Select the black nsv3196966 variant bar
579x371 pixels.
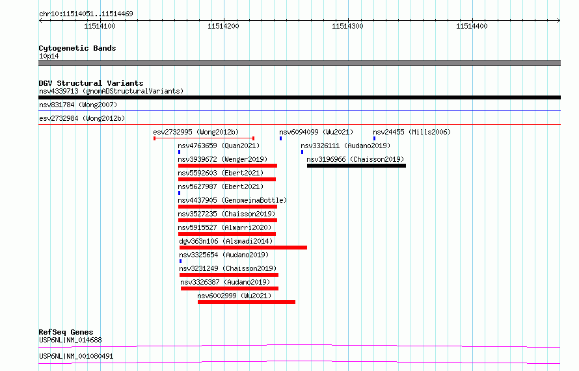(x=357, y=166)
